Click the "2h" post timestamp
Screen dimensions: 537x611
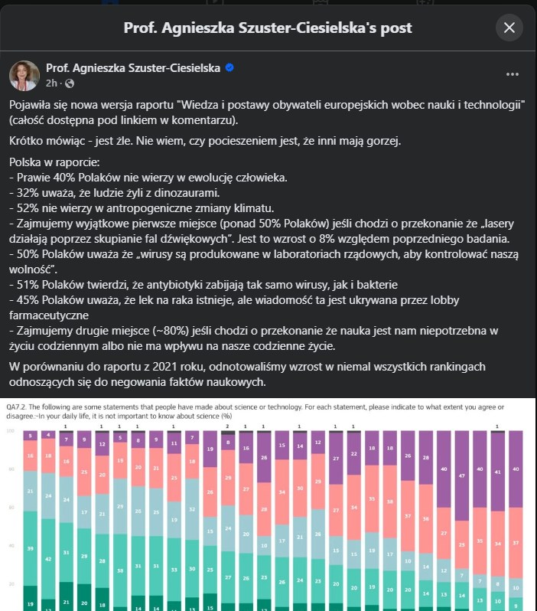coord(52,83)
